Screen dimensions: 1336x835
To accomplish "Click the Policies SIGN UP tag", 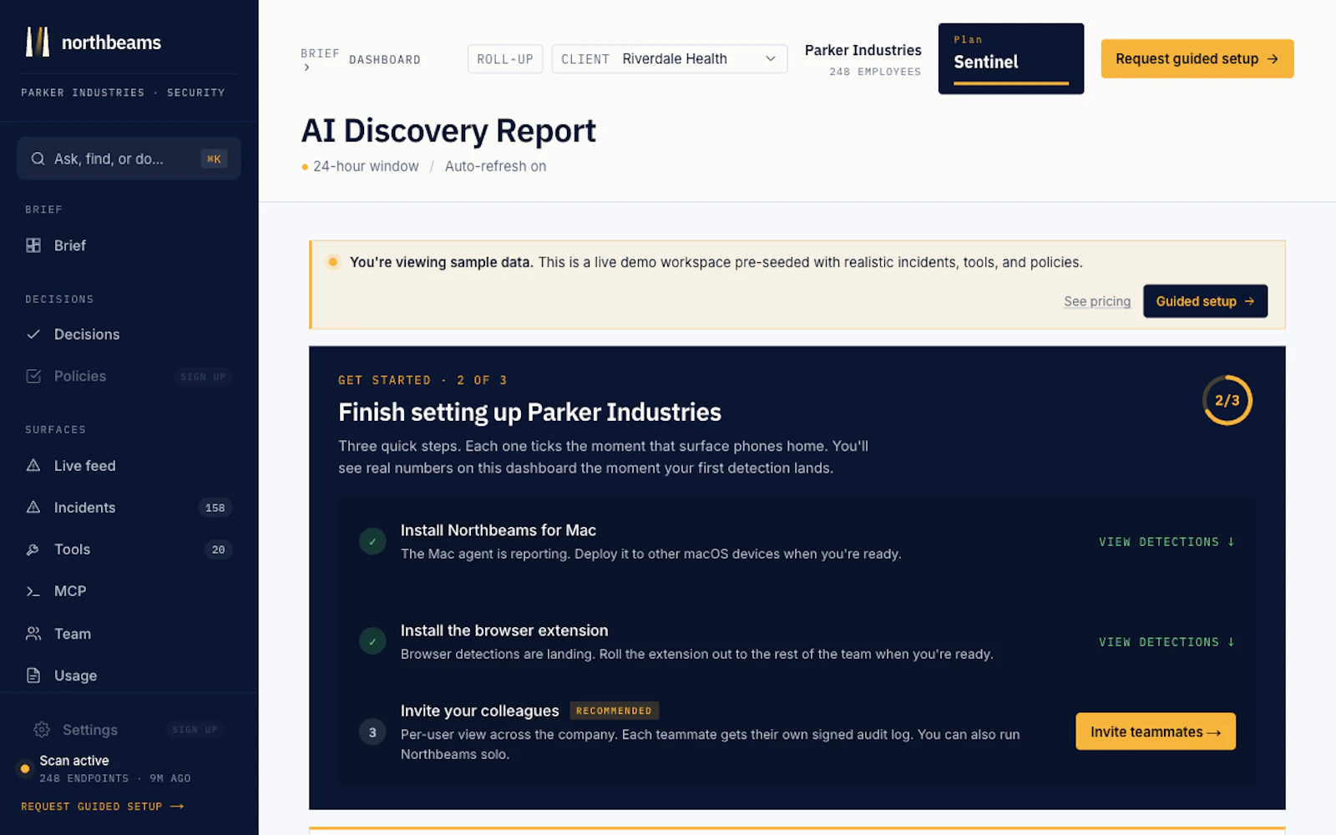I will click(203, 377).
